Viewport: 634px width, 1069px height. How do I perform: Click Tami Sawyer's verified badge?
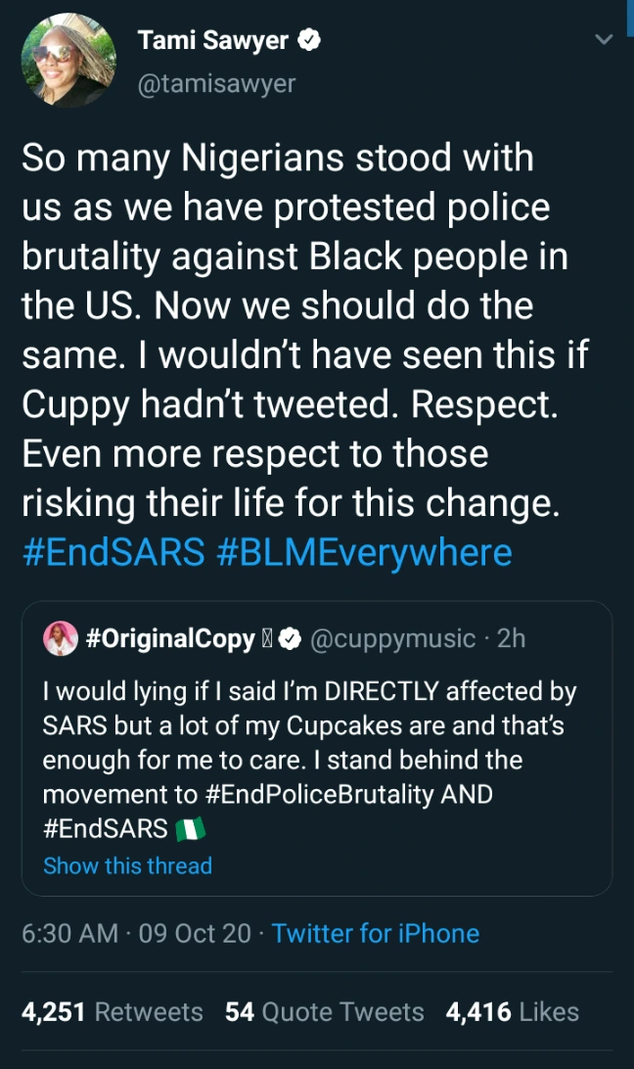pyautogui.click(x=311, y=41)
